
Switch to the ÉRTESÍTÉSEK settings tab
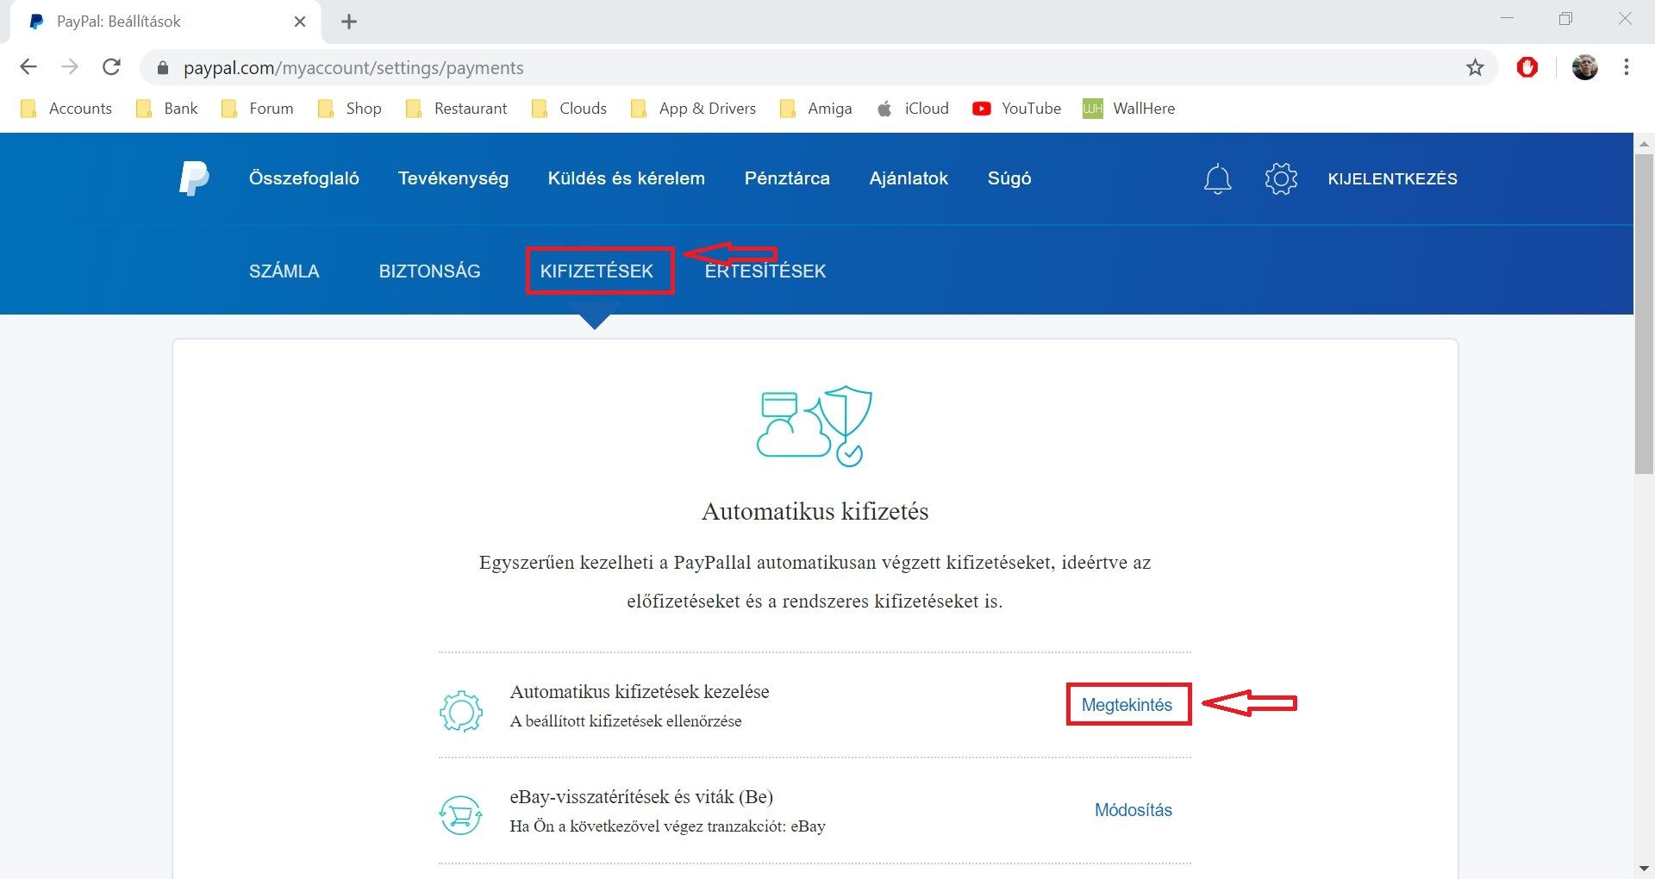coord(765,271)
